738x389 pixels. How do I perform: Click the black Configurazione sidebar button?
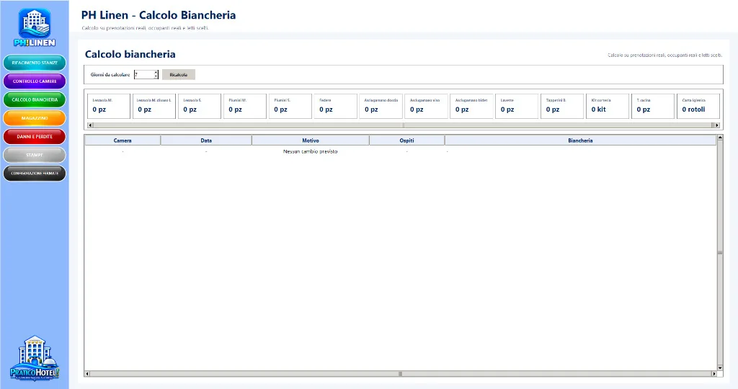[35, 173]
